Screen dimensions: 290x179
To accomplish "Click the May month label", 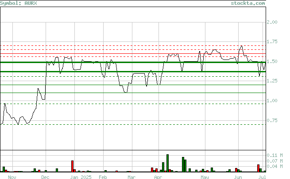I will pyautogui.click(x=205, y=177).
